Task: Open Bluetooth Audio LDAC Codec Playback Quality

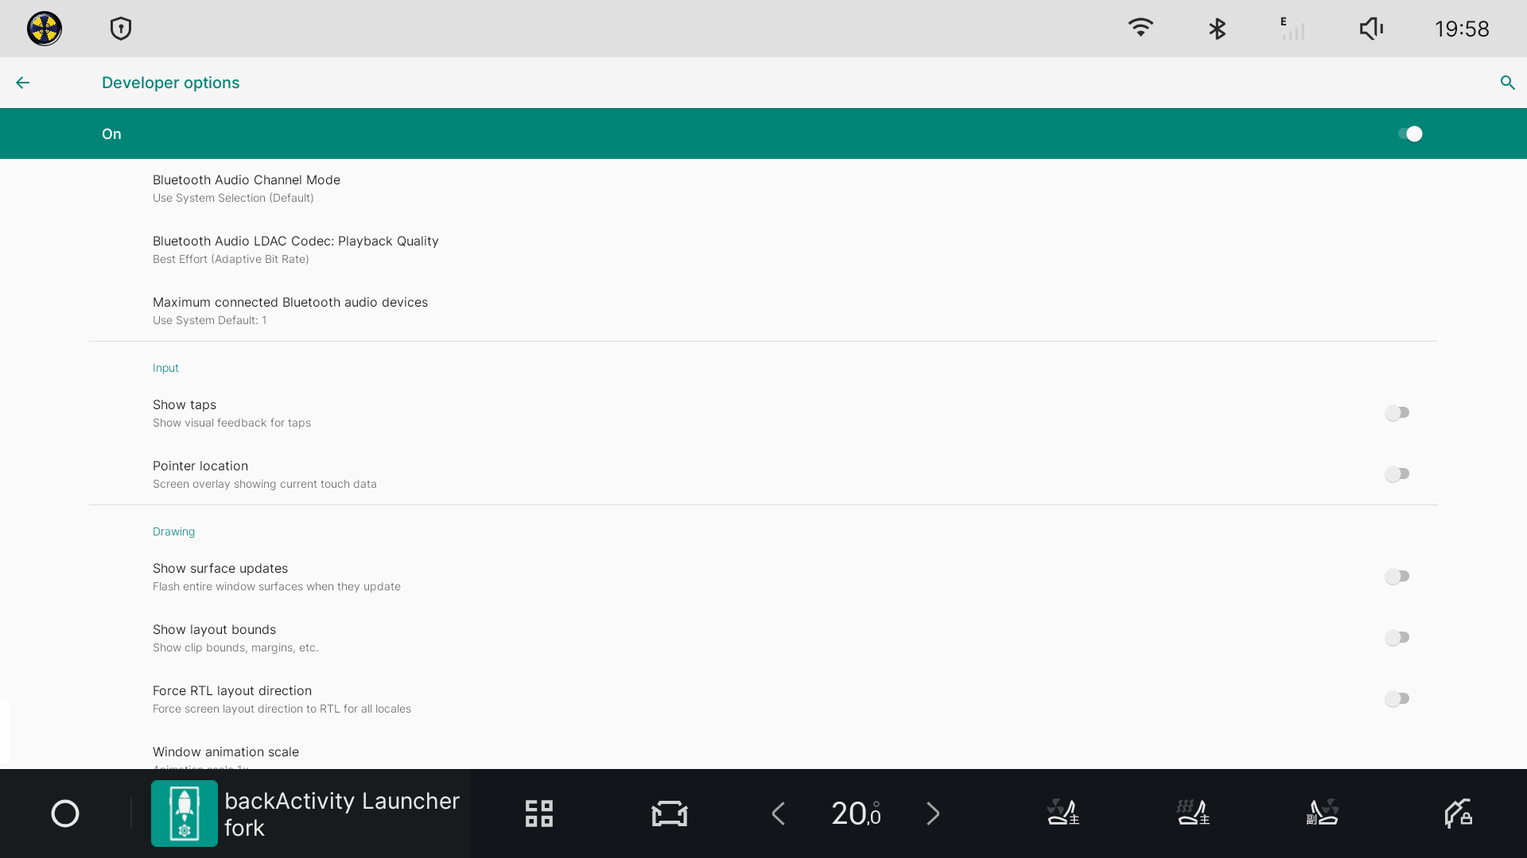Action: click(x=295, y=249)
